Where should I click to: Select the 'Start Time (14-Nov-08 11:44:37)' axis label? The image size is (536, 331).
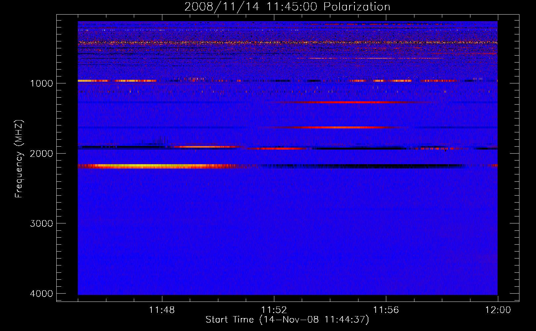coord(287,320)
